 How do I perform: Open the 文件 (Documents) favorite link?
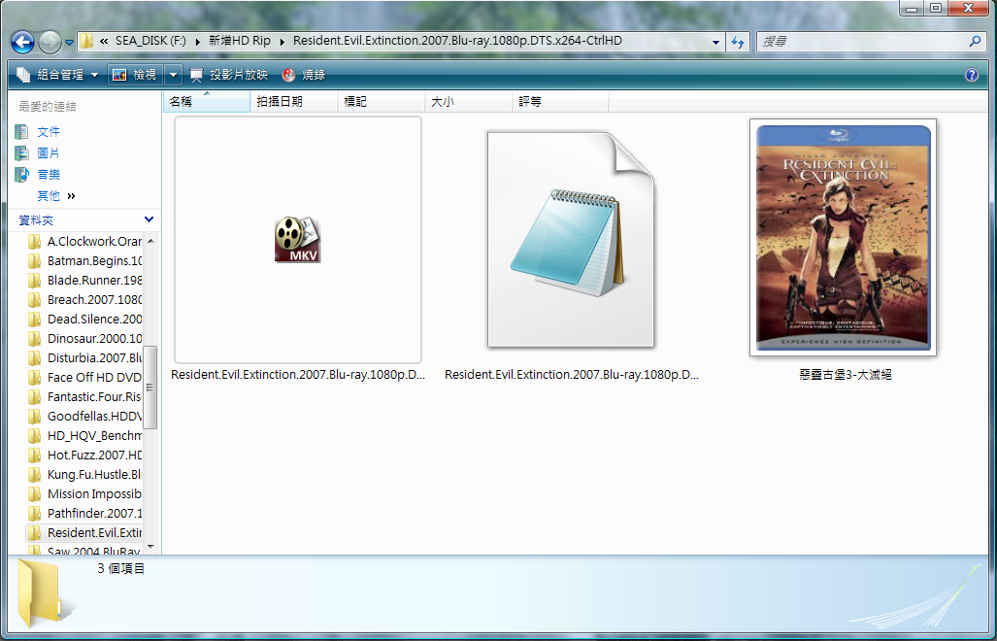(48, 131)
